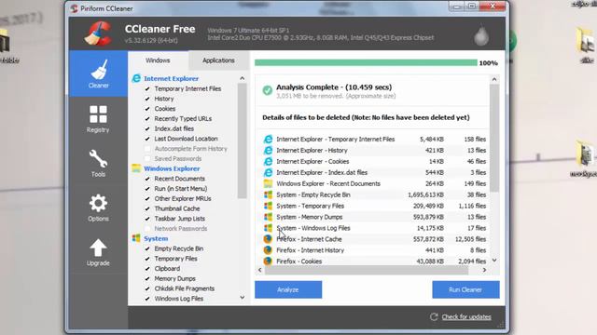Toggle Index.dat files checkbox
Image resolution: width=597 pixels, height=335 pixels.
point(147,128)
